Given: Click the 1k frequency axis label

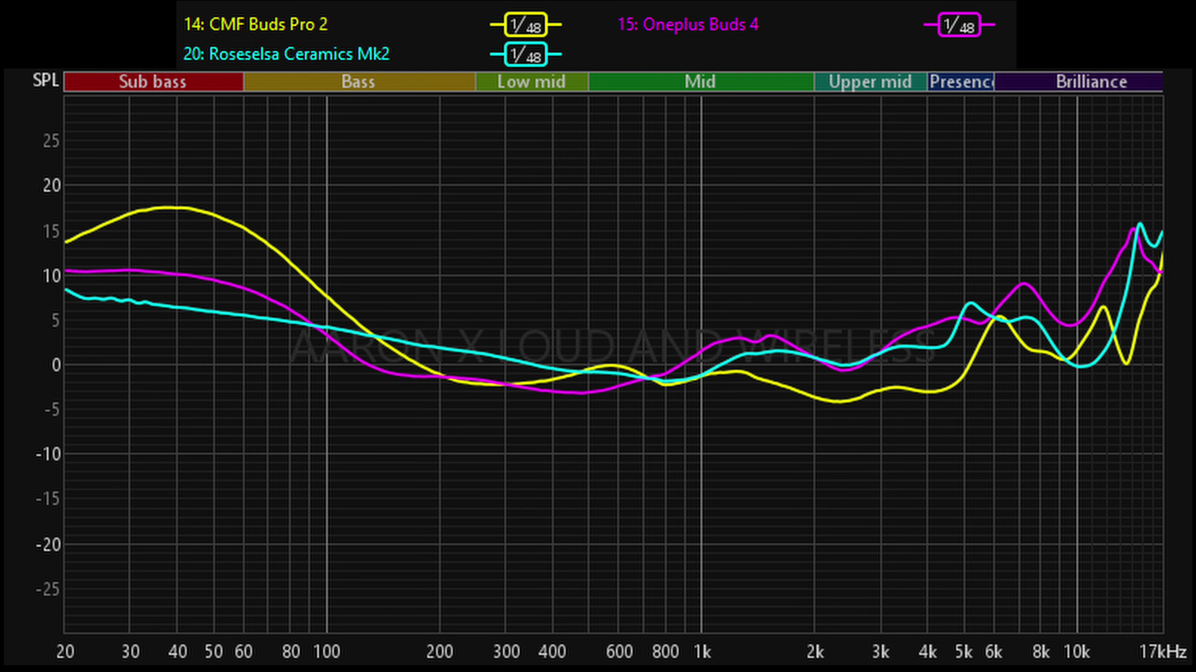Looking at the screenshot, I should click(x=702, y=651).
